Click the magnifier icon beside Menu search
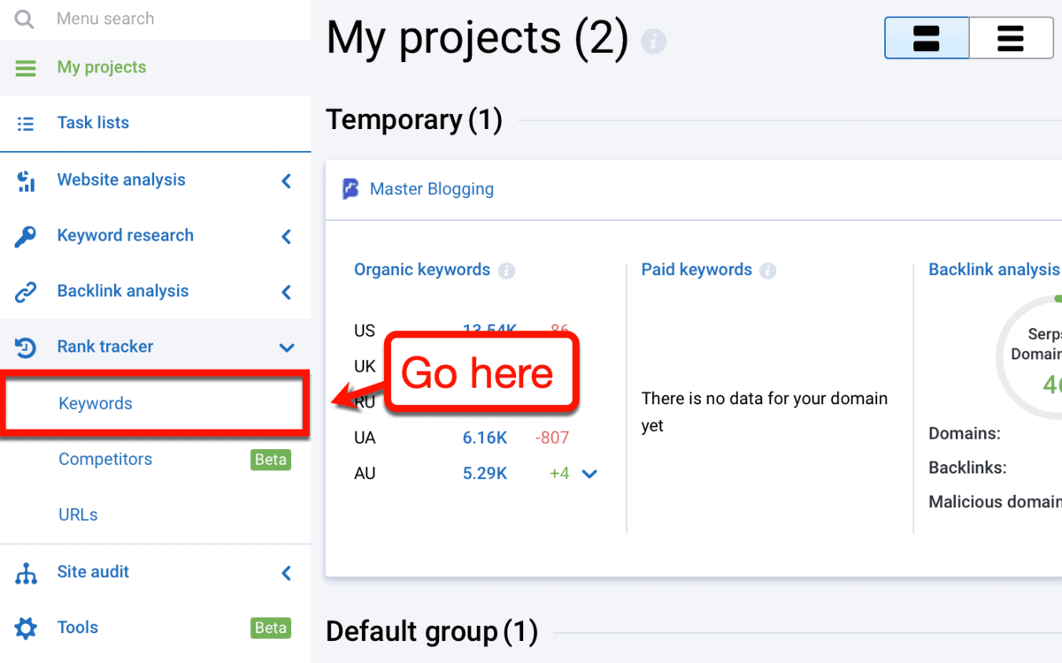This screenshot has height=663, width=1062. [x=25, y=19]
